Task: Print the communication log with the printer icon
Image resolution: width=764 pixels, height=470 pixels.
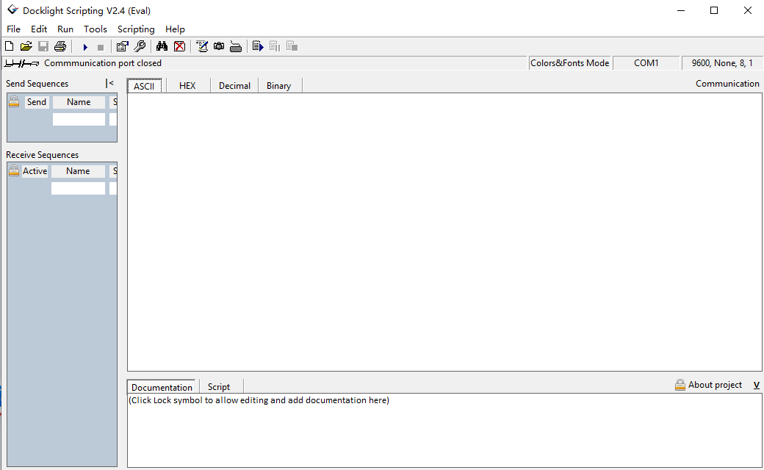Action: [60, 46]
